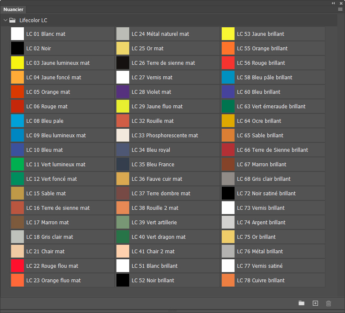Delete swatch using the trash icon

tap(328, 303)
